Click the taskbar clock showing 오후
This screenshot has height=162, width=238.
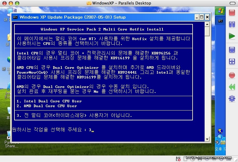[x=220, y=149]
